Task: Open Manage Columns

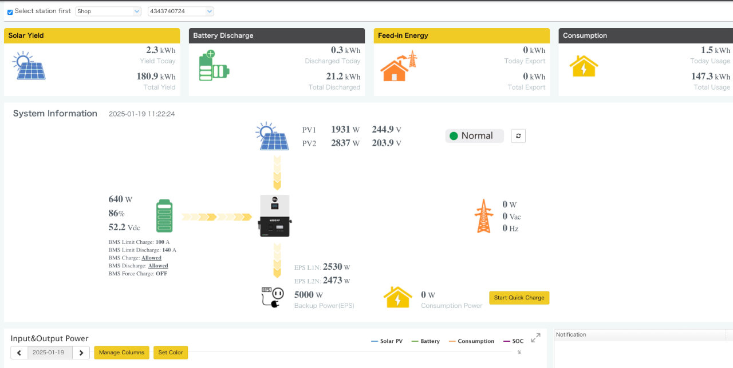Action: pos(121,353)
